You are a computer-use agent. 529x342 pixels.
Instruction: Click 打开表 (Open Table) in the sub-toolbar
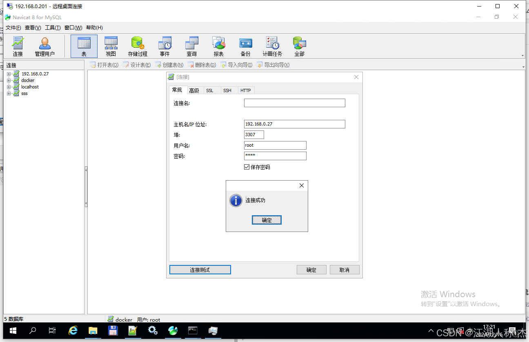click(104, 65)
